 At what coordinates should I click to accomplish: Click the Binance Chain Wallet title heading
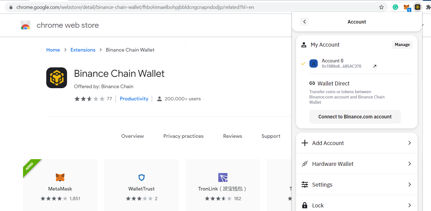[119, 73]
